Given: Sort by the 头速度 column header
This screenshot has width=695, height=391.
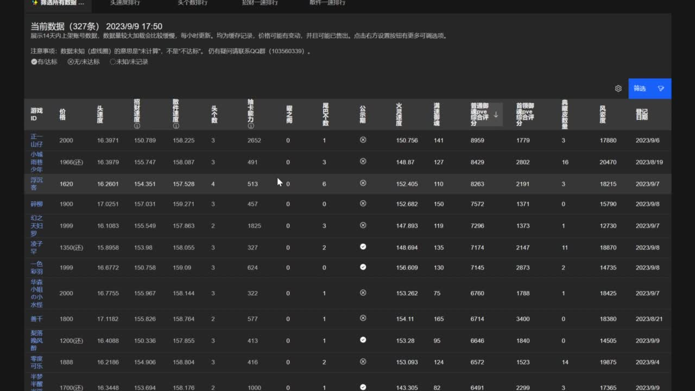Looking at the screenshot, I should click(100, 115).
